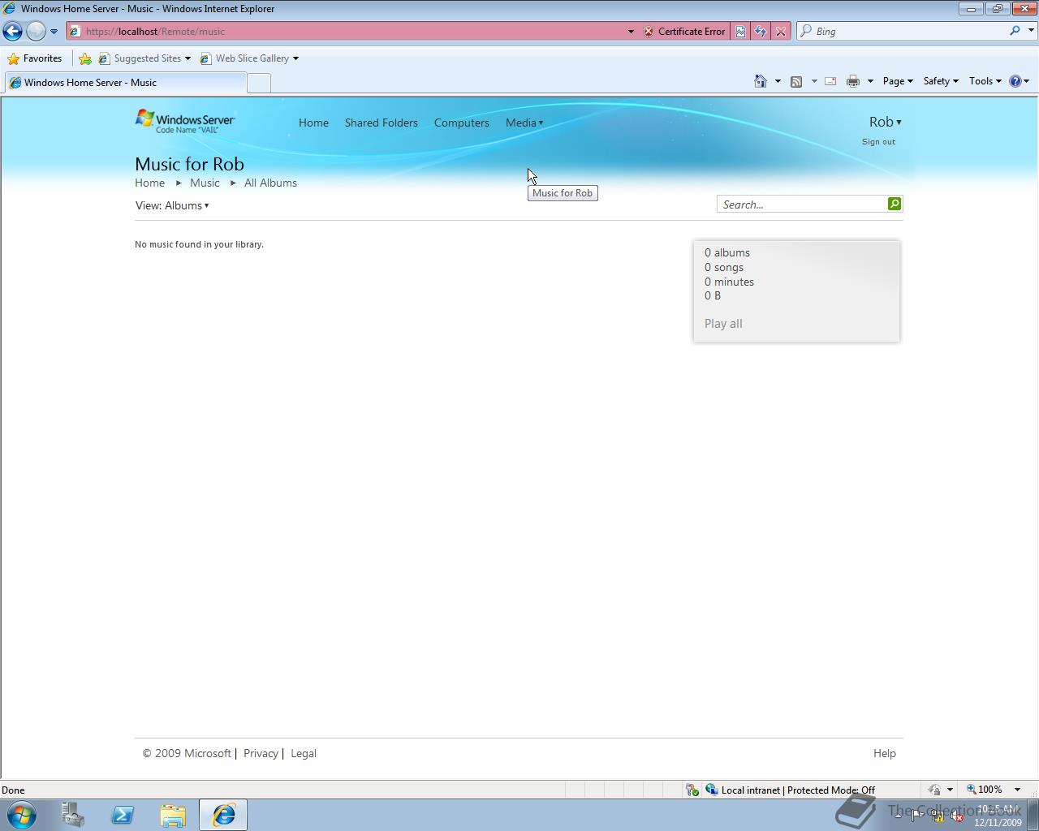Expand the View: Albums dropdown

[172, 205]
